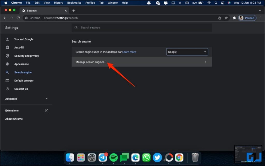This screenshot has width=265, height=166.
Task: Open the Window menu
Action: tap(113, 3)
